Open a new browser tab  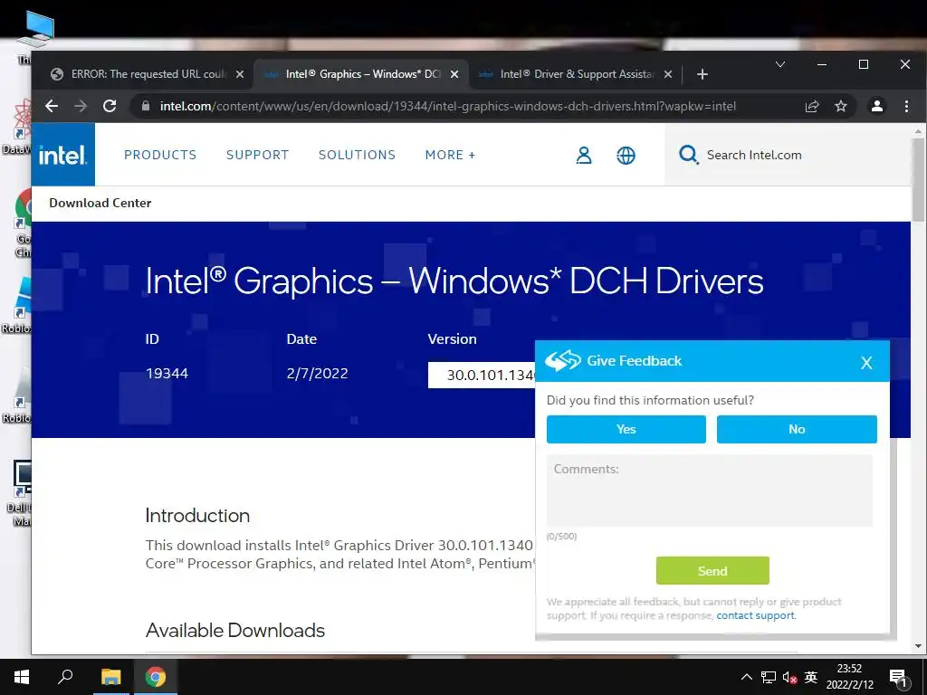702,74
